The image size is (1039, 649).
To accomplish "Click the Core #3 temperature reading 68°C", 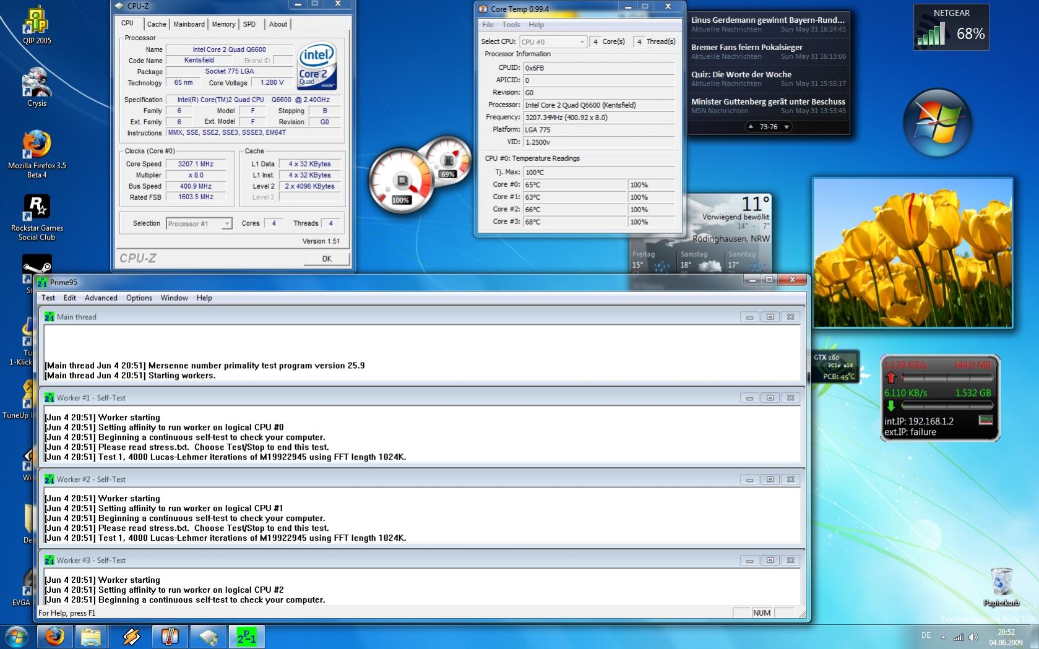I will tap(575, 221).
